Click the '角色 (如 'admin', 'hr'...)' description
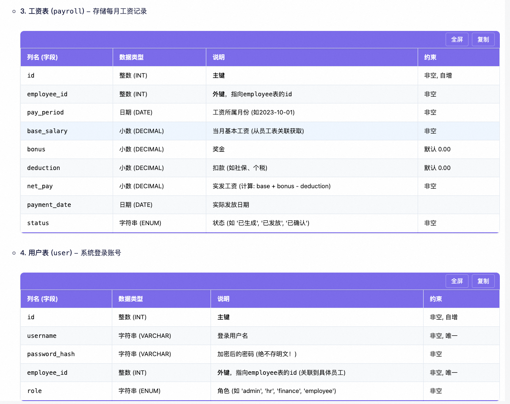The image size is (510, 404). point(277,391)
